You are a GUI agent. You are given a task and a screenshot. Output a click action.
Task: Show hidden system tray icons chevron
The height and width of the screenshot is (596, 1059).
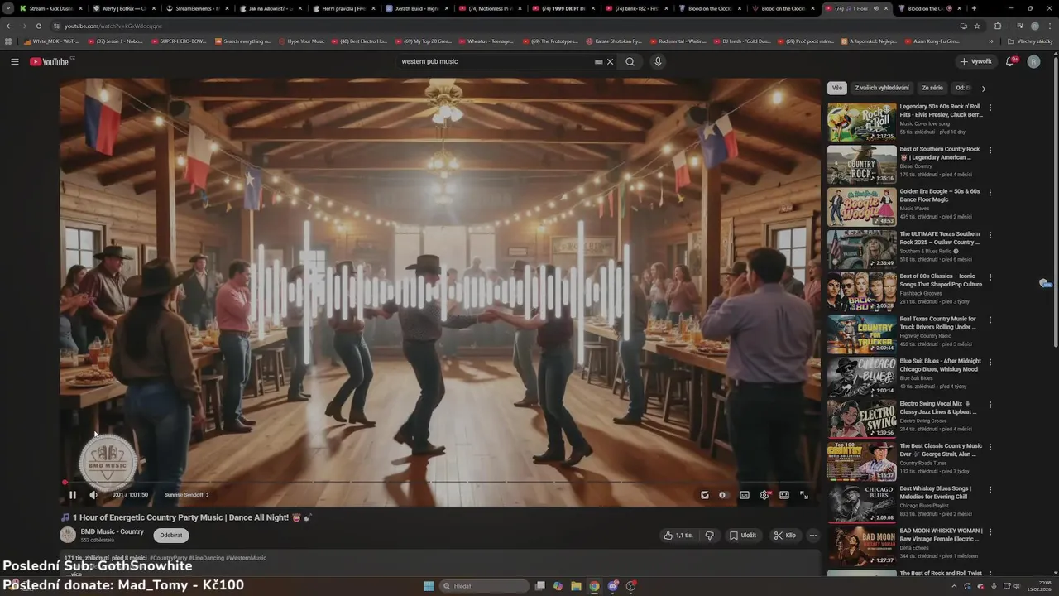(954, 586)
